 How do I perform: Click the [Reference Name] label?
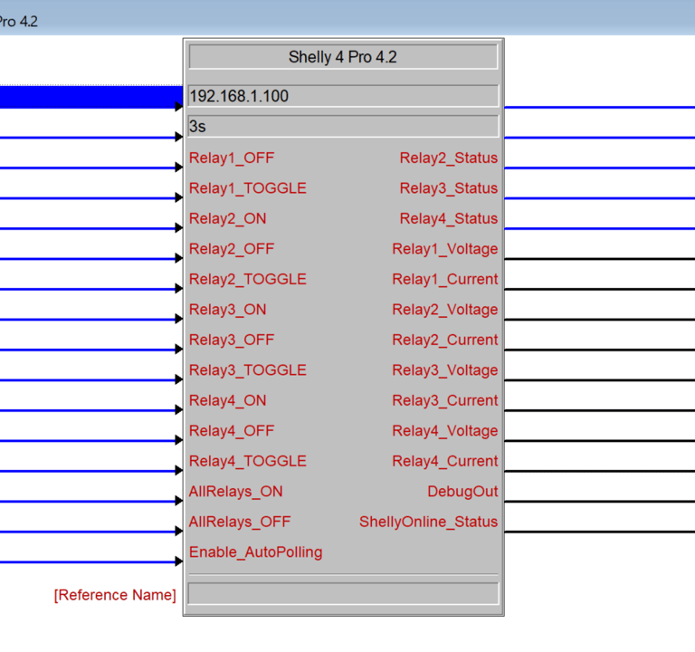click(x=115, y=595)
